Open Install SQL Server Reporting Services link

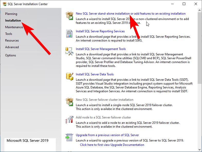(100, 31)
